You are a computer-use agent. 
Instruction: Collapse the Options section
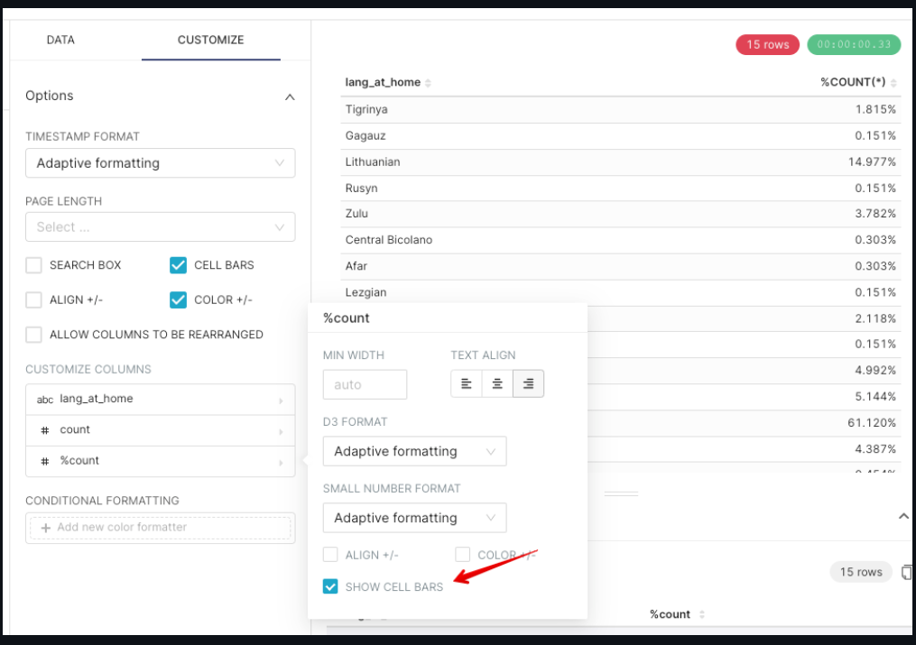coord(289,97)
